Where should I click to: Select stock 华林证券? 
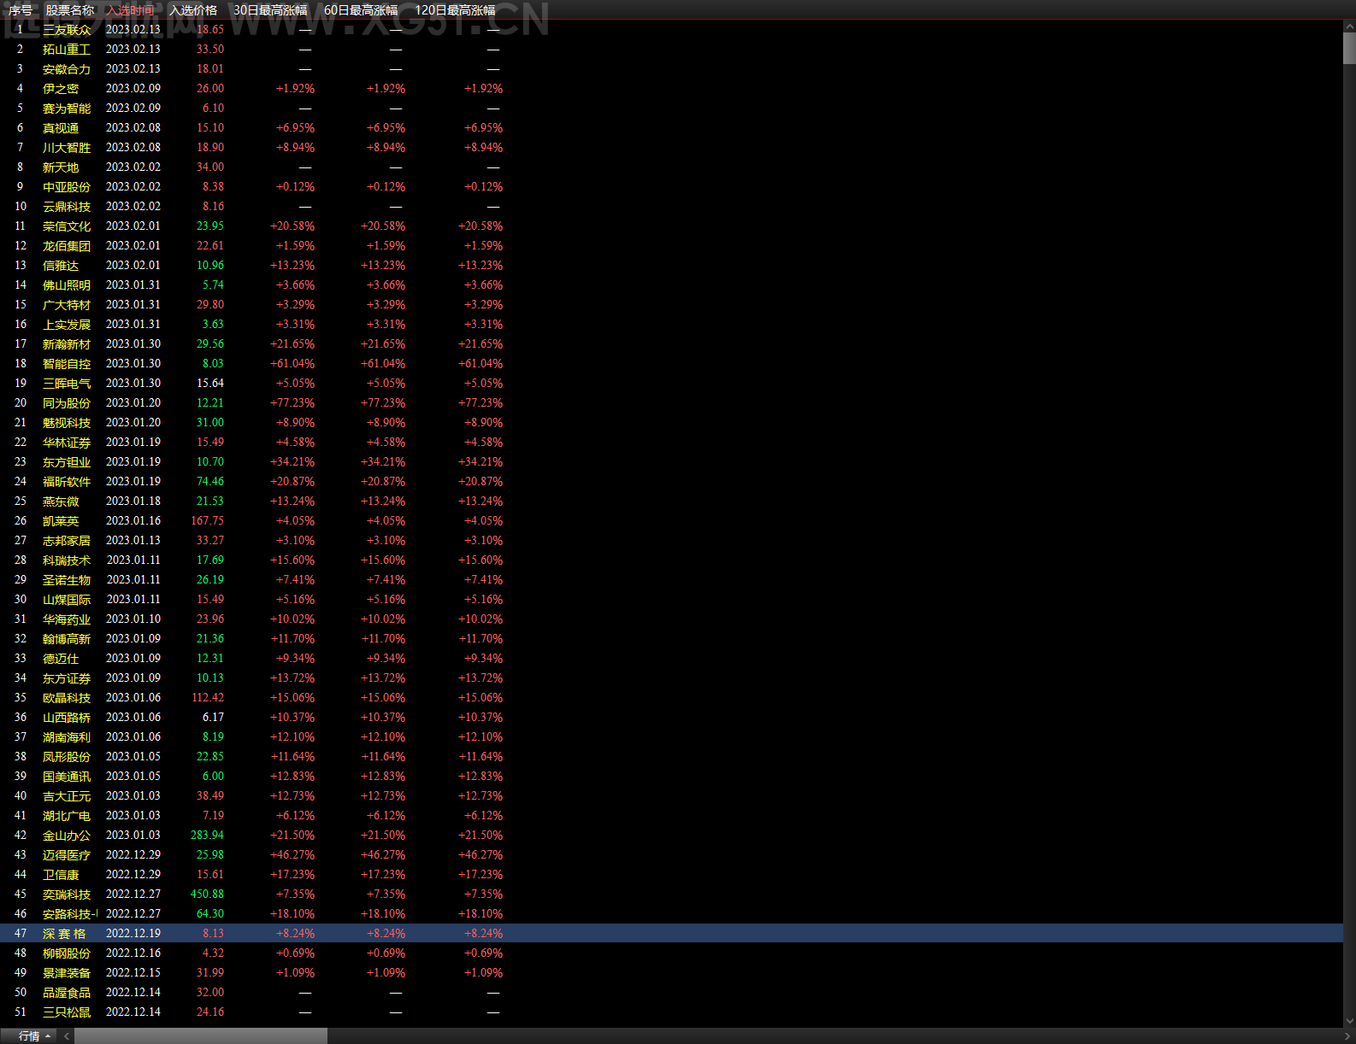point(67,443)
